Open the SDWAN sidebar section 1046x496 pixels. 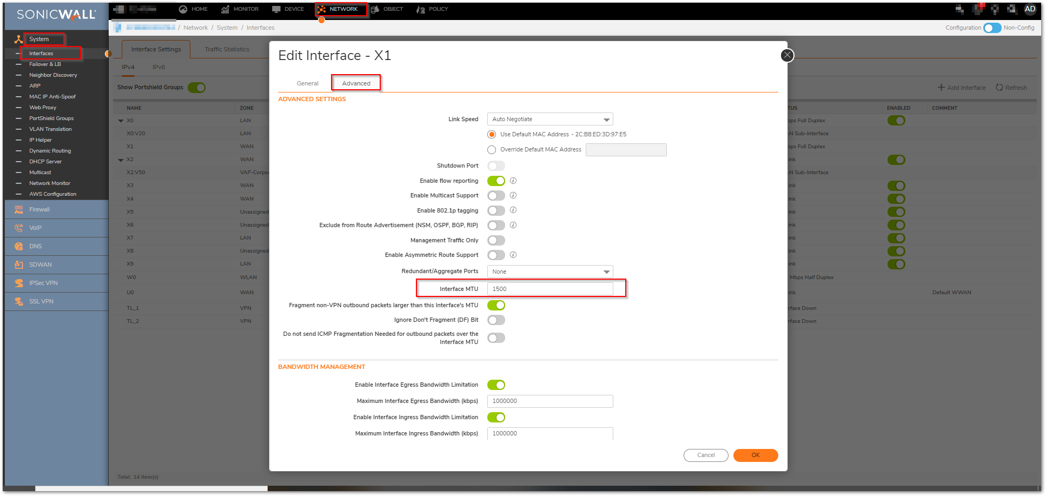(x=41, y=264)
